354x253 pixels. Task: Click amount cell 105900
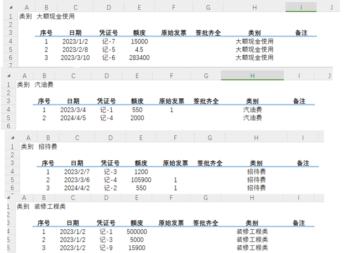(141, 180)
